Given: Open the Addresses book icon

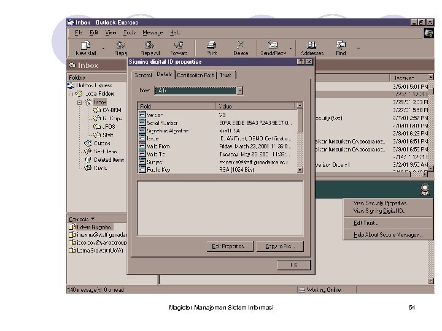Looking at the screenshot, I should point(312,48).
